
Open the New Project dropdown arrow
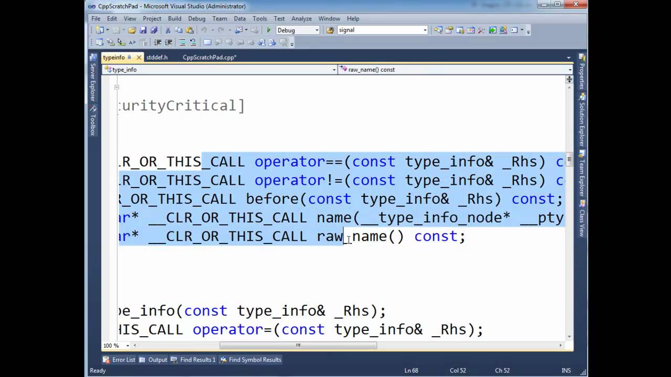click(107, 30)
